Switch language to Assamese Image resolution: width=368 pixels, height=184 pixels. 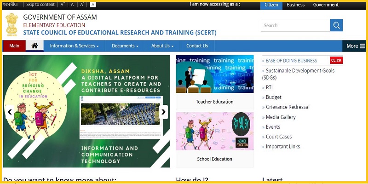pos(10,5)
